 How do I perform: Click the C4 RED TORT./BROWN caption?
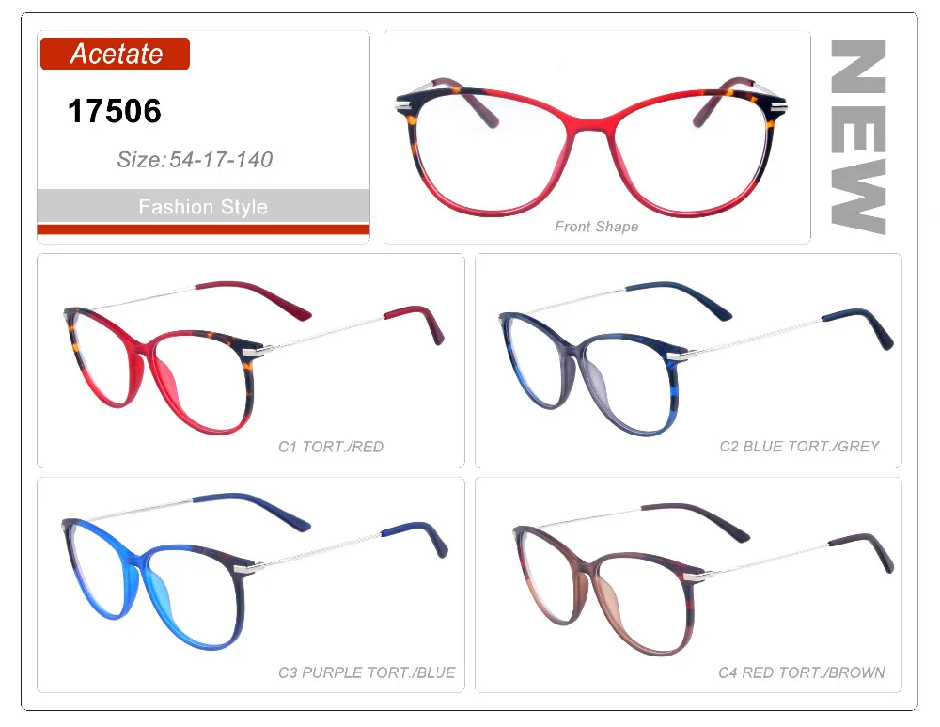click(x=802, y=672)
